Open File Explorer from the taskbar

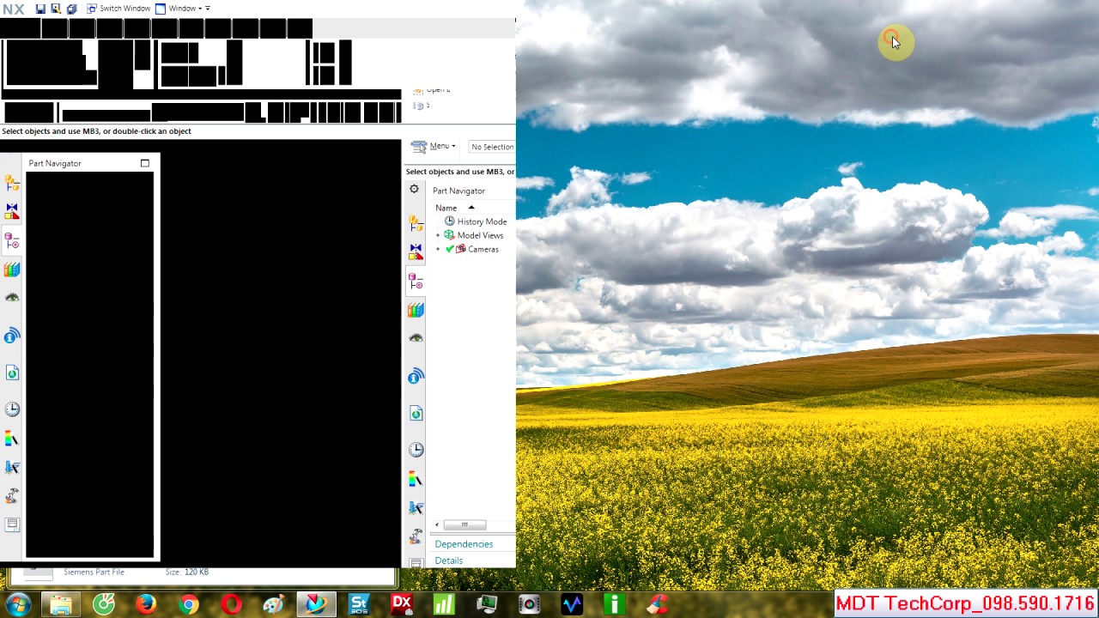(x=61, y=604)
